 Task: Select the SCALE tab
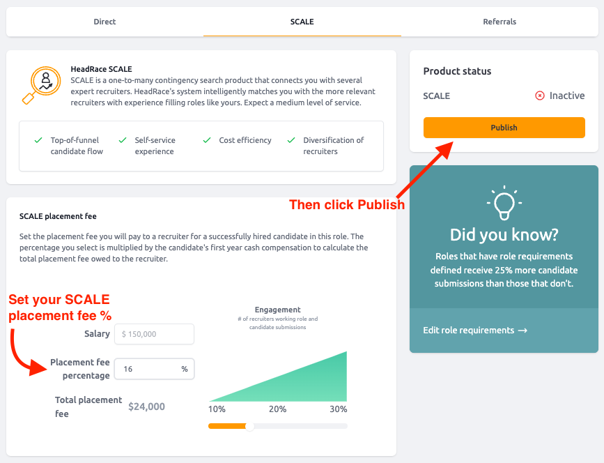pyautogui.click(x=302, y=22)
